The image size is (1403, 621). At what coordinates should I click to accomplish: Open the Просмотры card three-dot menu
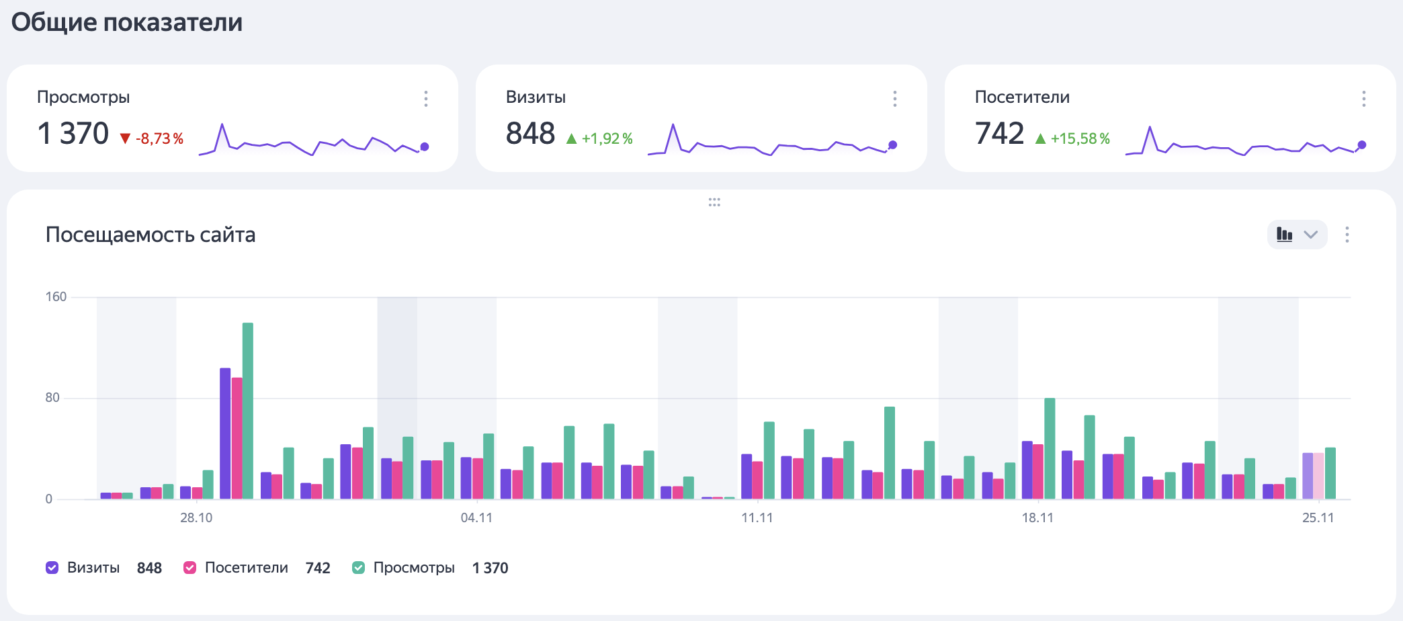(425, 99)
